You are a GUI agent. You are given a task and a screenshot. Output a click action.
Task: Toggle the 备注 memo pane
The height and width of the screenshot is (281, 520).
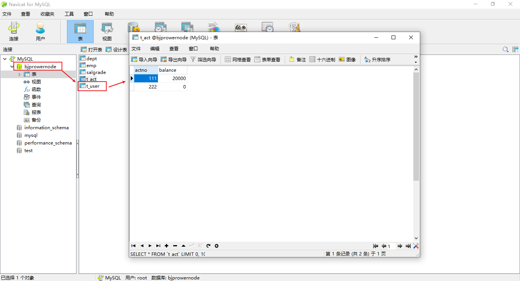(297, 59)
